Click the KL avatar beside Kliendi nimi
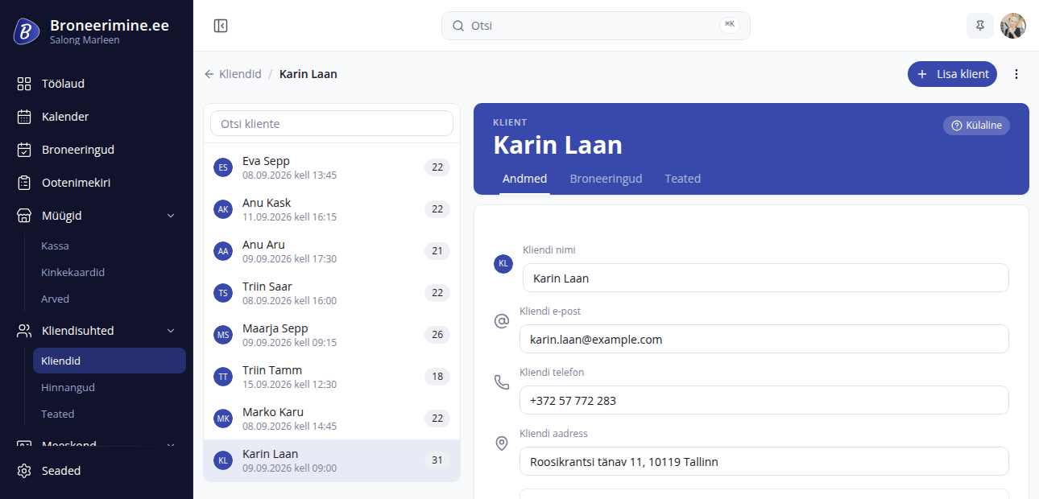This screenshot has height=499, width=1039. point(503,263)
